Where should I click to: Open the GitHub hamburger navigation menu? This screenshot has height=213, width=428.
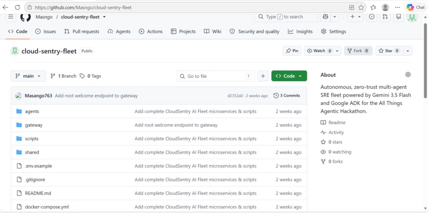pyautogui.click(x=11, y=17)
